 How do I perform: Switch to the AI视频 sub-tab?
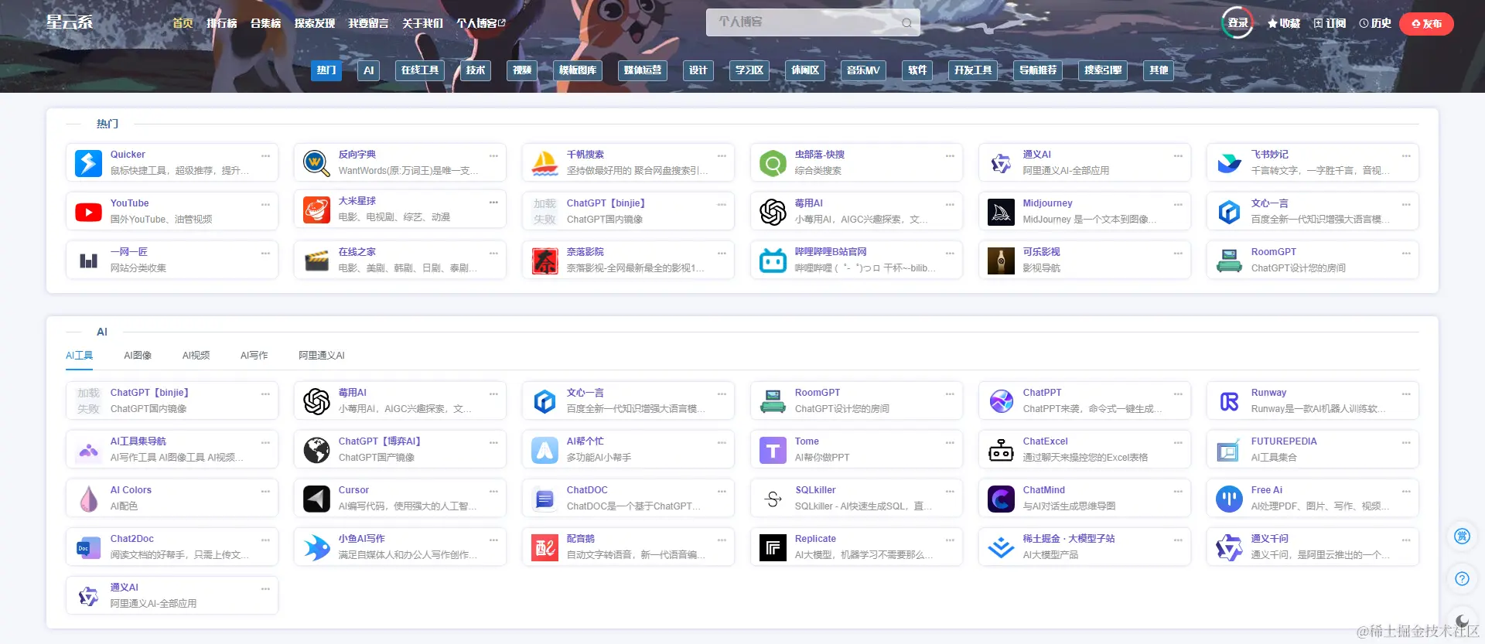(x=196, y=356)
